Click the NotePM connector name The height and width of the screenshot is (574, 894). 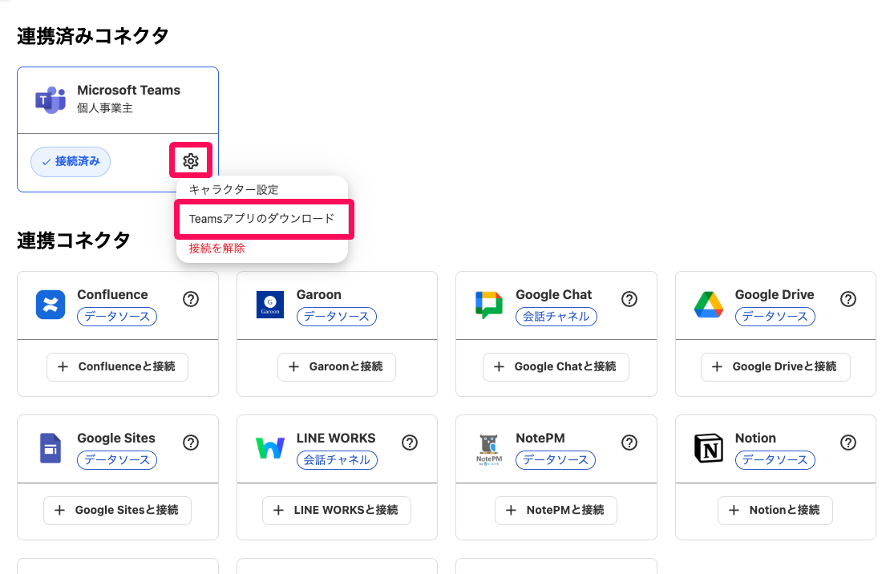(540, 439)
